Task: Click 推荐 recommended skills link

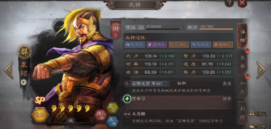Action: 227,99
